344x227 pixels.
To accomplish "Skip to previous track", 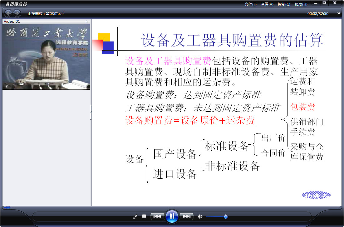I will (157, 216).
